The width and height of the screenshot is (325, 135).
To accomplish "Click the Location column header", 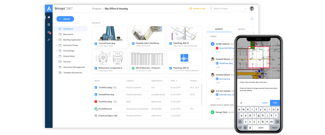I will coord(130,81).
